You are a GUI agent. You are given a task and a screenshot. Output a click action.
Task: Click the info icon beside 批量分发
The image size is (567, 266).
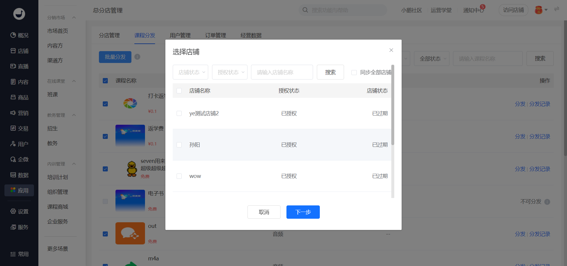coord(137,57)
